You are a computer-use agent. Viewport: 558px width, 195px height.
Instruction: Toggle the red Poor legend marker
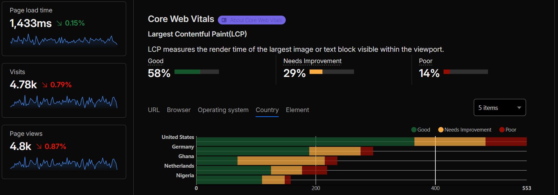pos(502,130)
